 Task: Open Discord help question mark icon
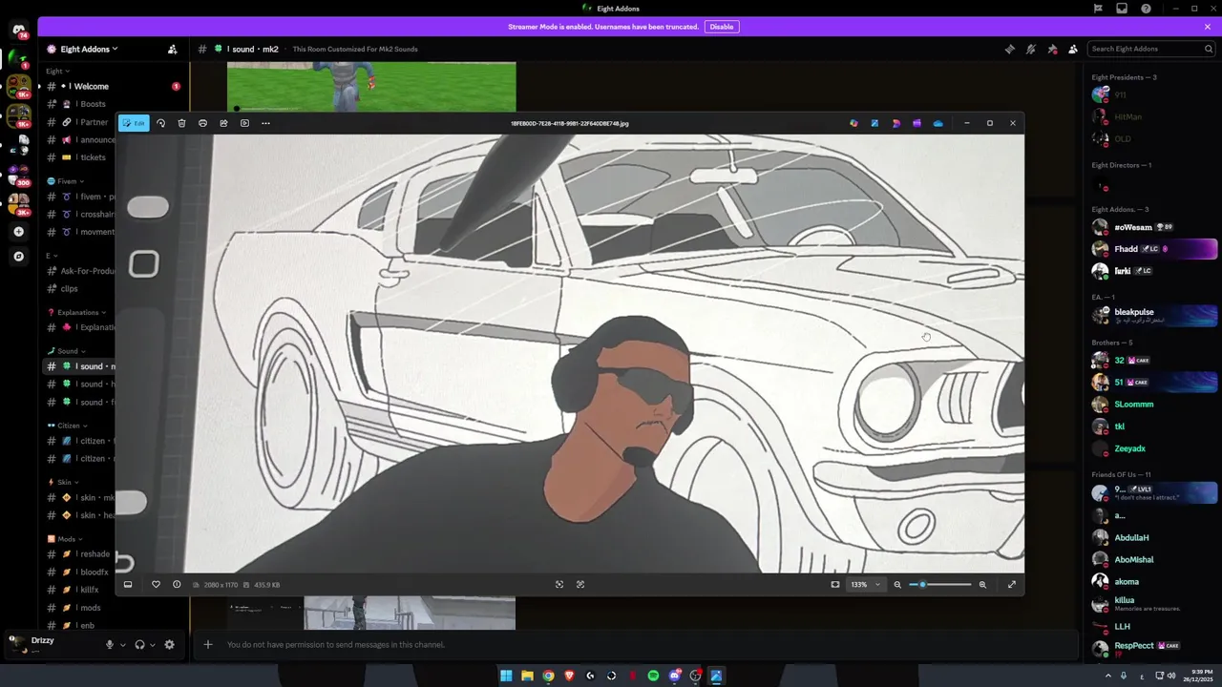1146,9
